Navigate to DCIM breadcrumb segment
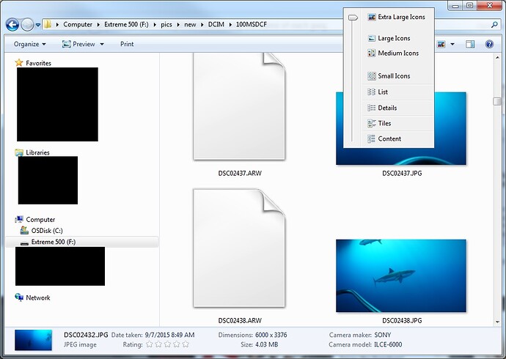The height and width of the screenshot is (359, 506). [216, 24]
